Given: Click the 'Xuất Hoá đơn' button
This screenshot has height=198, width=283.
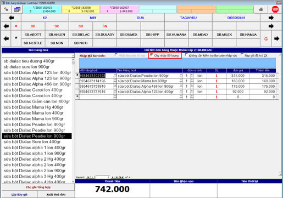Looking at the screenshot, I should (56, 194).
